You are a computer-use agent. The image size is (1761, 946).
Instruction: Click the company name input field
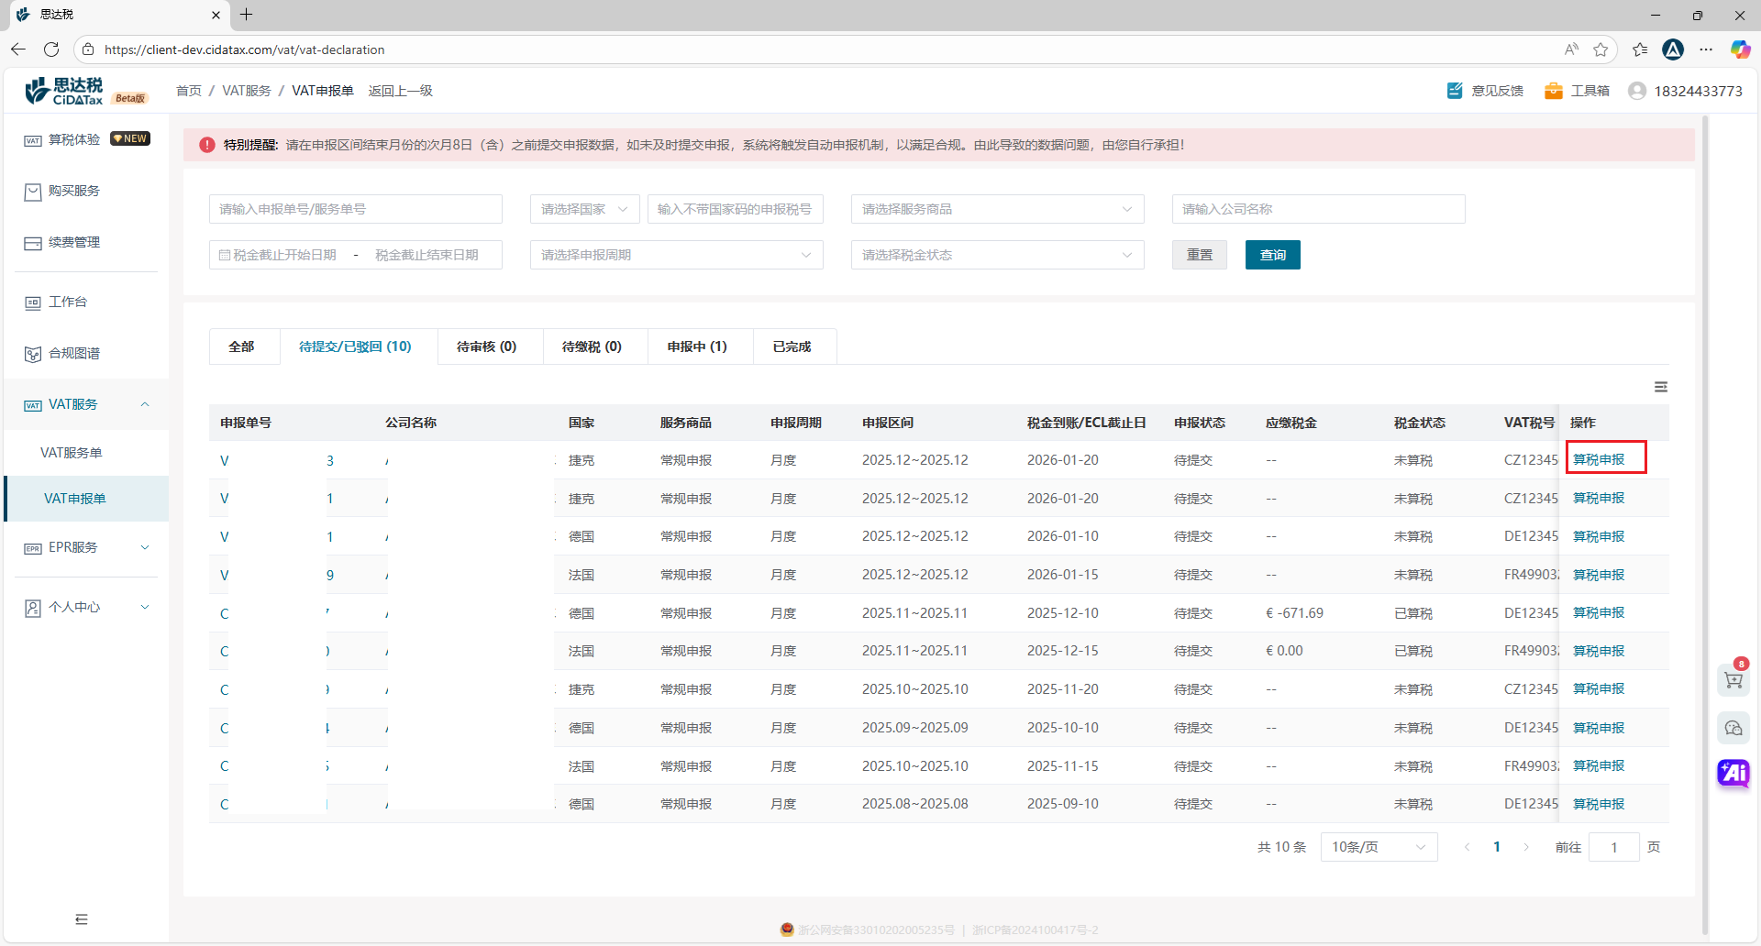point(1317,209)
